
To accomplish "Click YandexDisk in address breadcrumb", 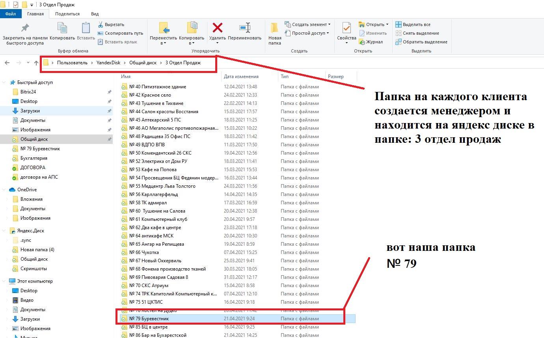I will 108,63.
